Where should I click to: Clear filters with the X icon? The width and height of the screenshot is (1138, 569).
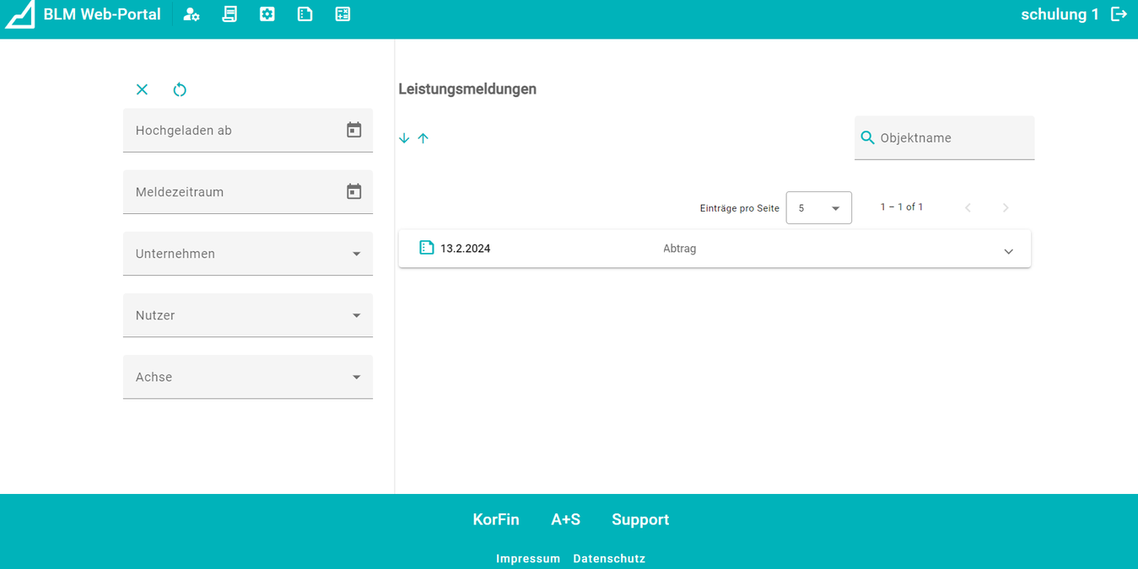(x=142, y=90)
